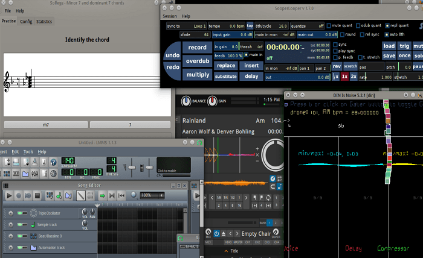The width and height of the screenshot is (423, 258).
Task: Toggle the repeat arrows icon in Mixxx deck
Action: pos(279,178)
